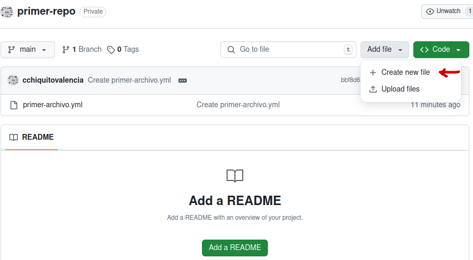
Task: Click the tag icon beside 0 Tags
Action: coord(111,50)
